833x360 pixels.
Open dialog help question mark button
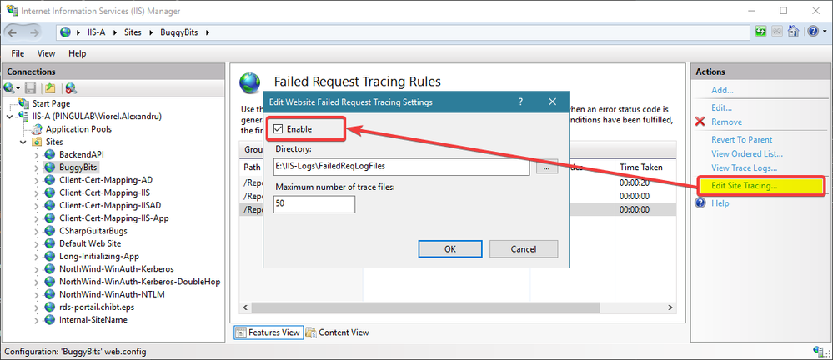pos(520,102)
